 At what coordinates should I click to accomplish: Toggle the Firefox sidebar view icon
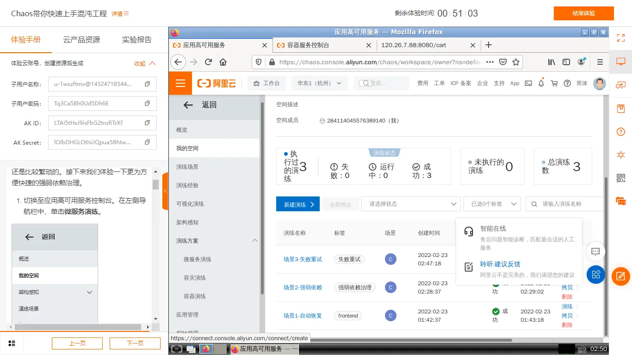click(x=566, y=62)
